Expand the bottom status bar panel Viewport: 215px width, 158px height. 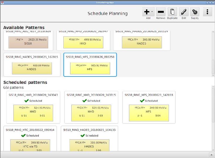(x=211, y=155)
